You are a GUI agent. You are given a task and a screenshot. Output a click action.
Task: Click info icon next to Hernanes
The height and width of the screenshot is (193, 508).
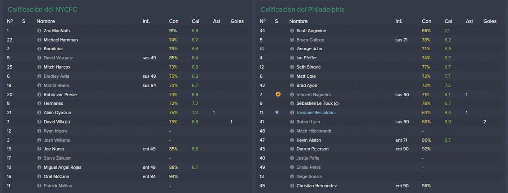click(x=39, y=103)
